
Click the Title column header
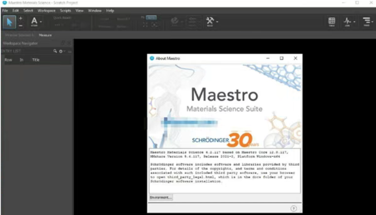[36, 60]
